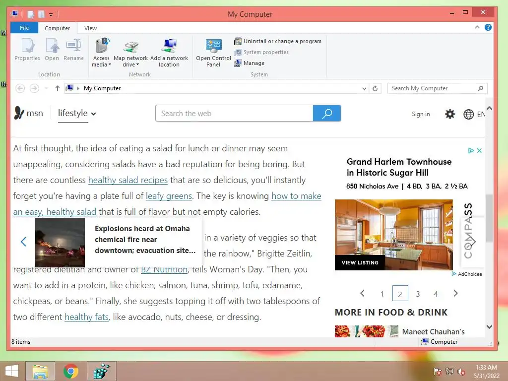Image resolution: width=508 pixels, height=381 pixels.
Task: Follow the healthy fats link
Action: click(x=86, y=317)
